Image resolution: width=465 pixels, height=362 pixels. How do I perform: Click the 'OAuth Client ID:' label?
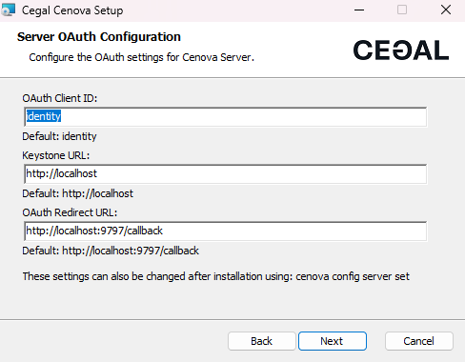60,98
